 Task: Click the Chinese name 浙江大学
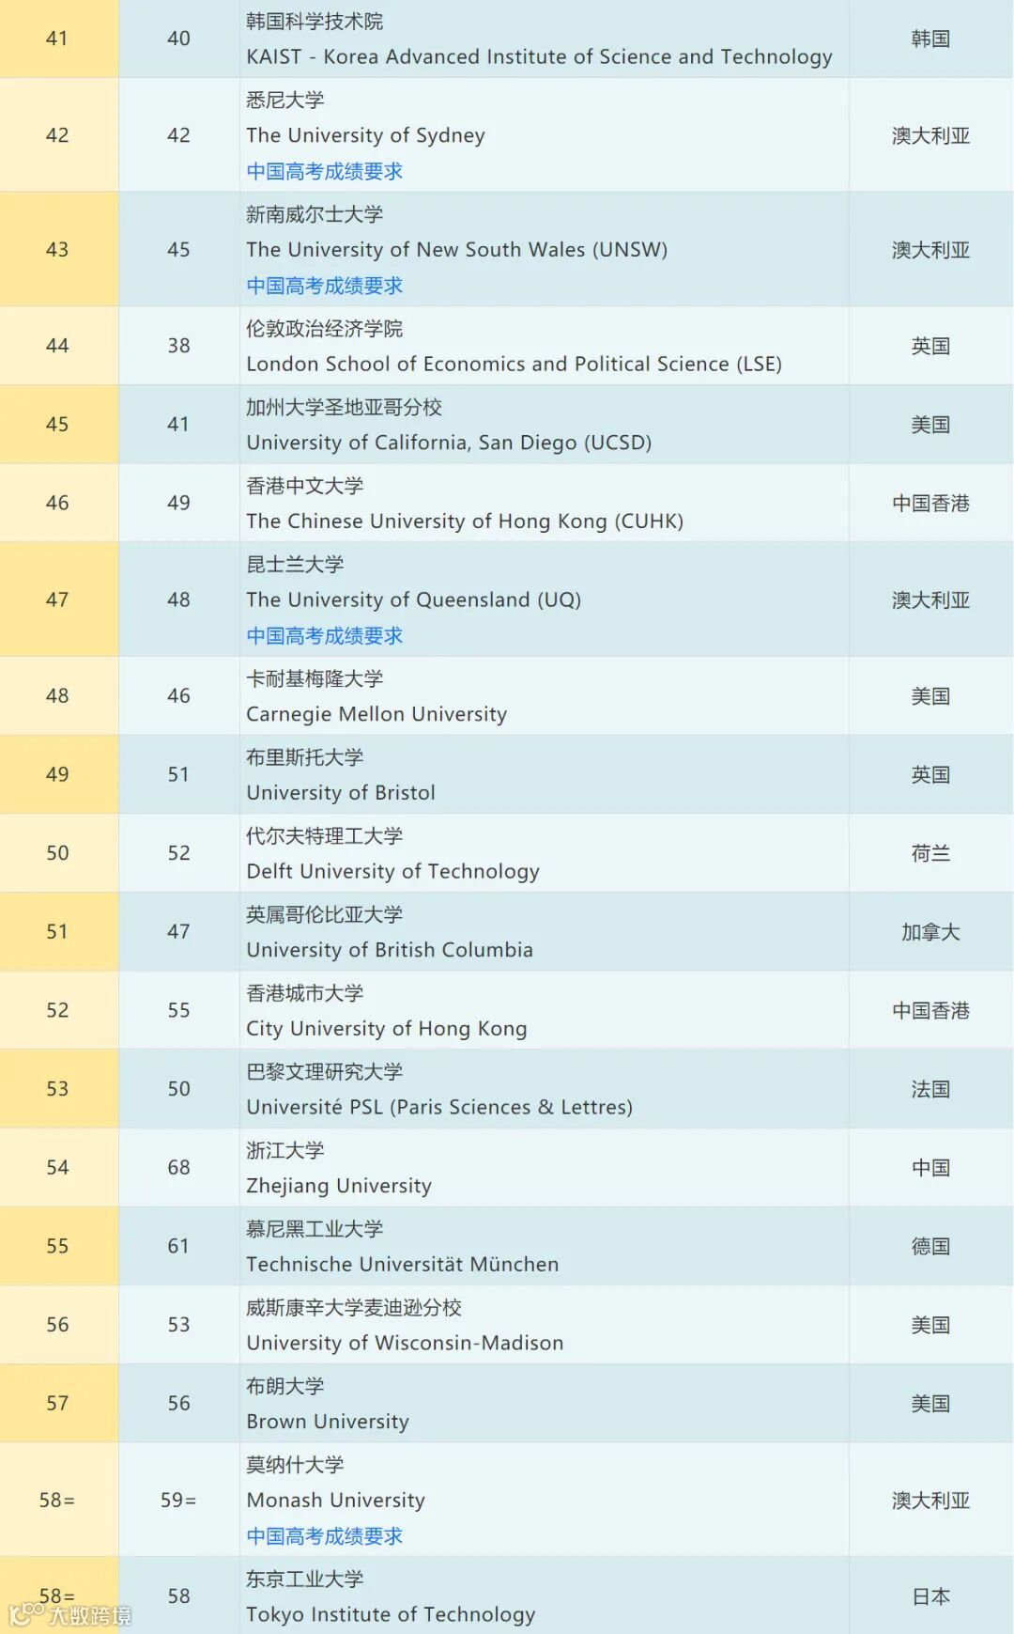tap(285, 1150)
